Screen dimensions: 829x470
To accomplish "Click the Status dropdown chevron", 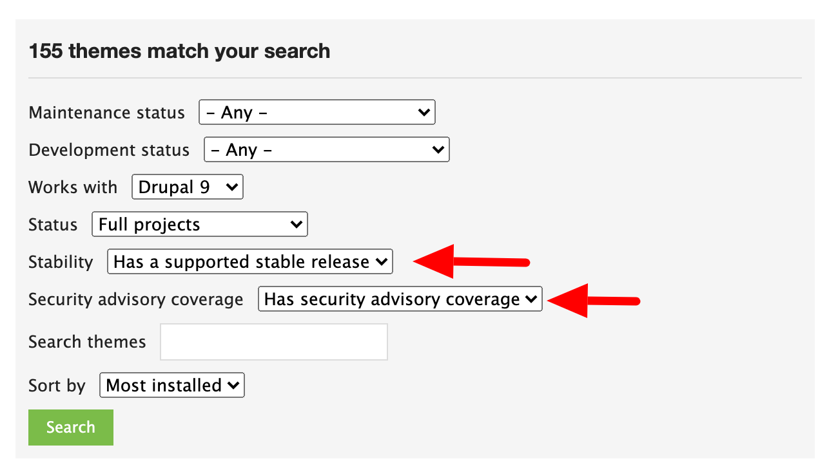I will tap(297, 224).
